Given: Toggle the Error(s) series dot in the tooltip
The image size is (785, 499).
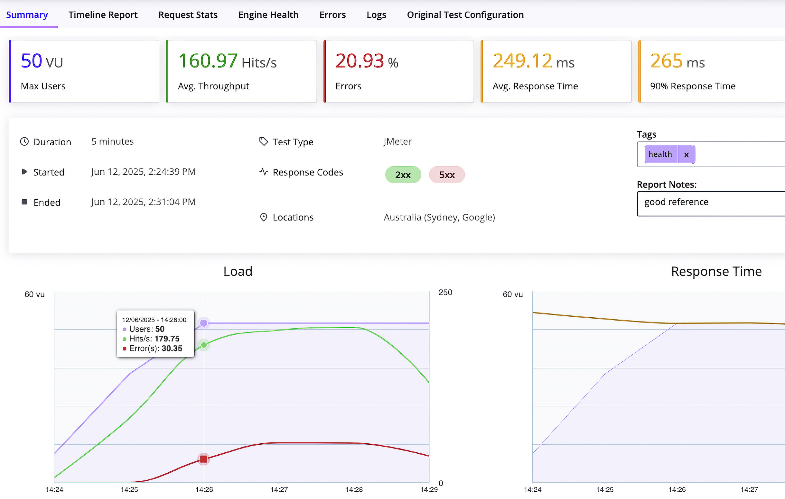Looking at the screenshot, I should (x=125, y=348).
